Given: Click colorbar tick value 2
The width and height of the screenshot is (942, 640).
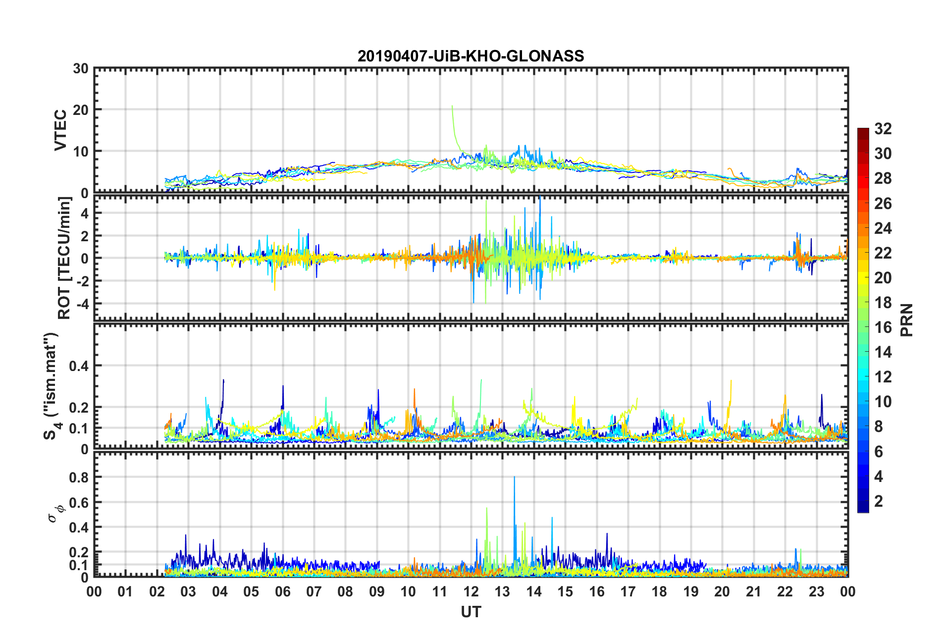Looking at the screenshot, I should pos(879,501).
